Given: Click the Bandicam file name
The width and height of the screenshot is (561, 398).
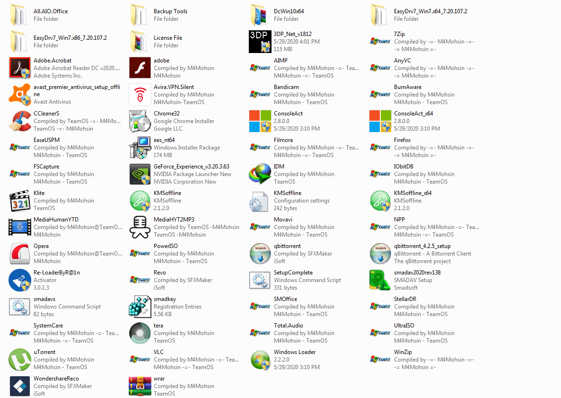Looking at the screenshot, I should [286, 87].
